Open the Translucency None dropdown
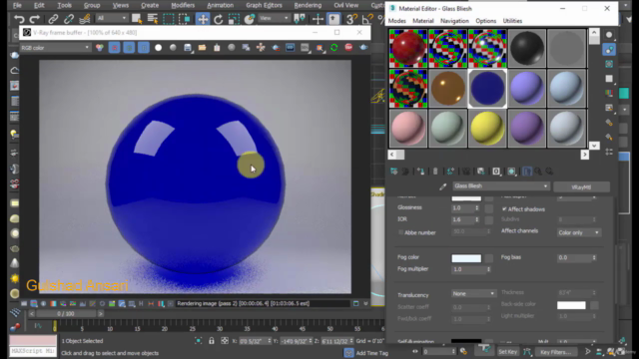 click(x=473, y=293)
